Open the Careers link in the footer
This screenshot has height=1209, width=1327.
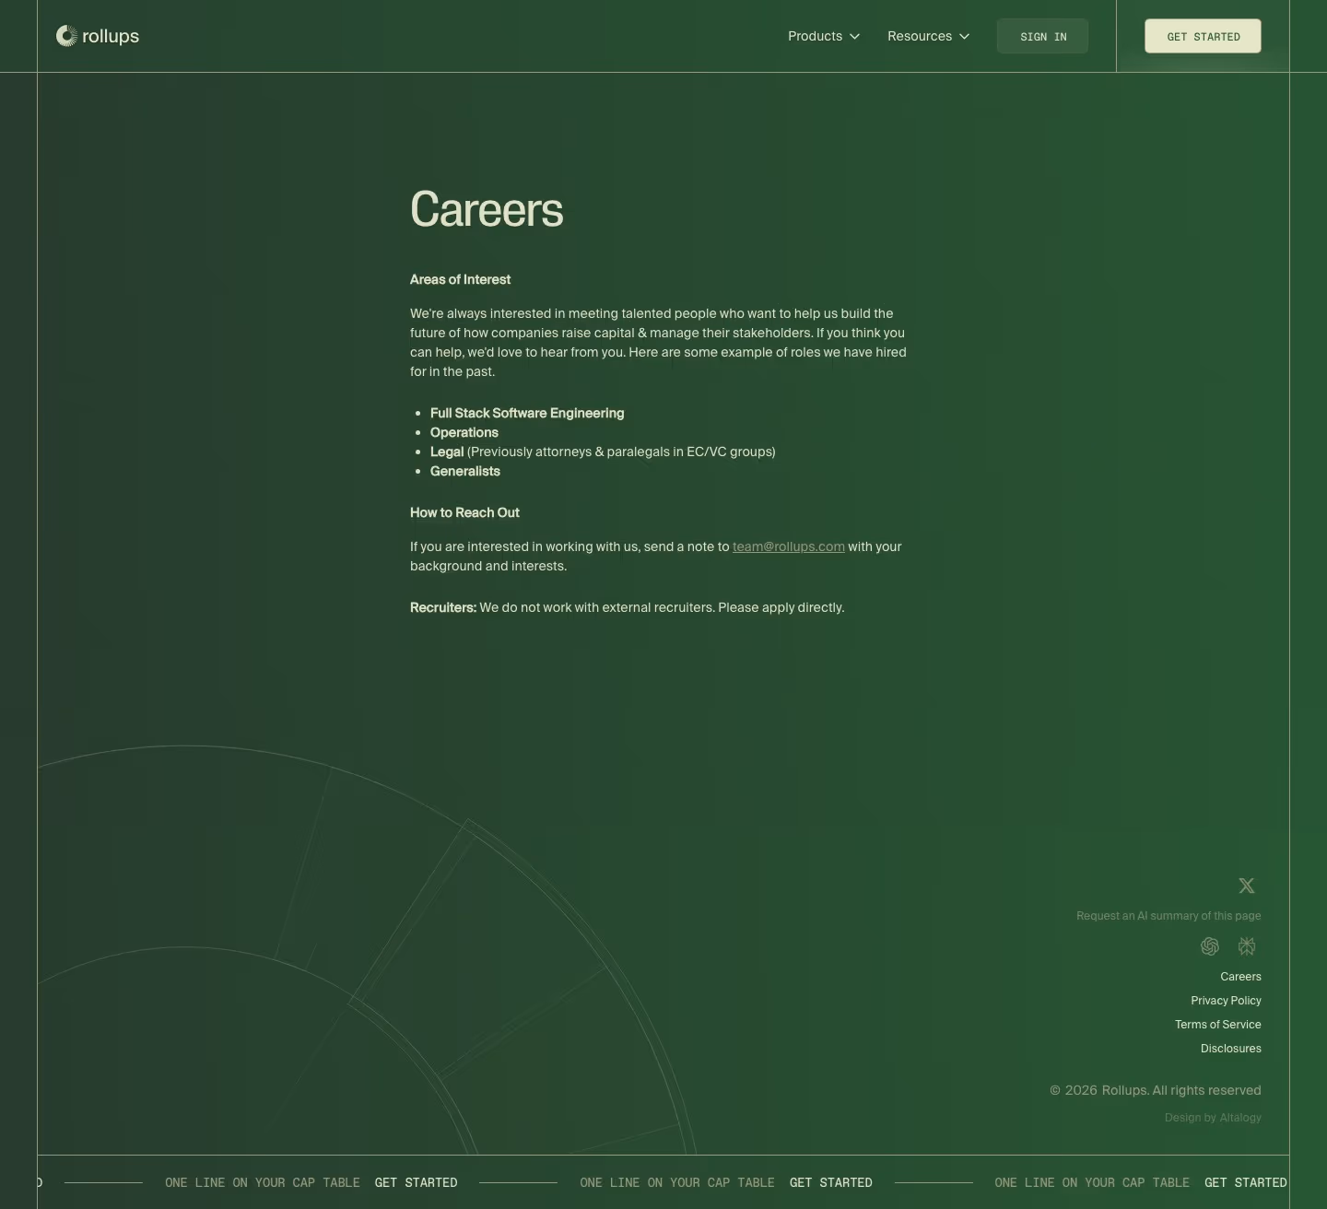pyautogui.click(x=1240, y=977)
